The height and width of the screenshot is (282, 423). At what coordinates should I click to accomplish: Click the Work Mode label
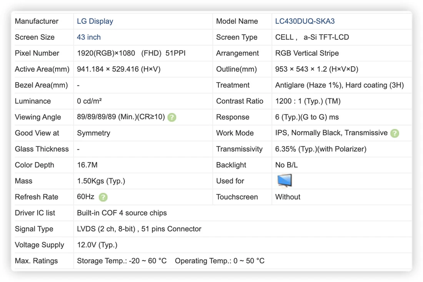click(x=235, y=133)
